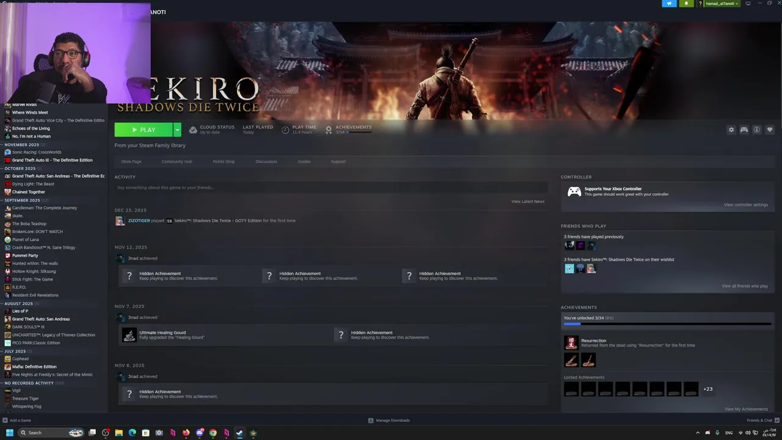Click the header achievements progress bar

[x=359, y=132]
